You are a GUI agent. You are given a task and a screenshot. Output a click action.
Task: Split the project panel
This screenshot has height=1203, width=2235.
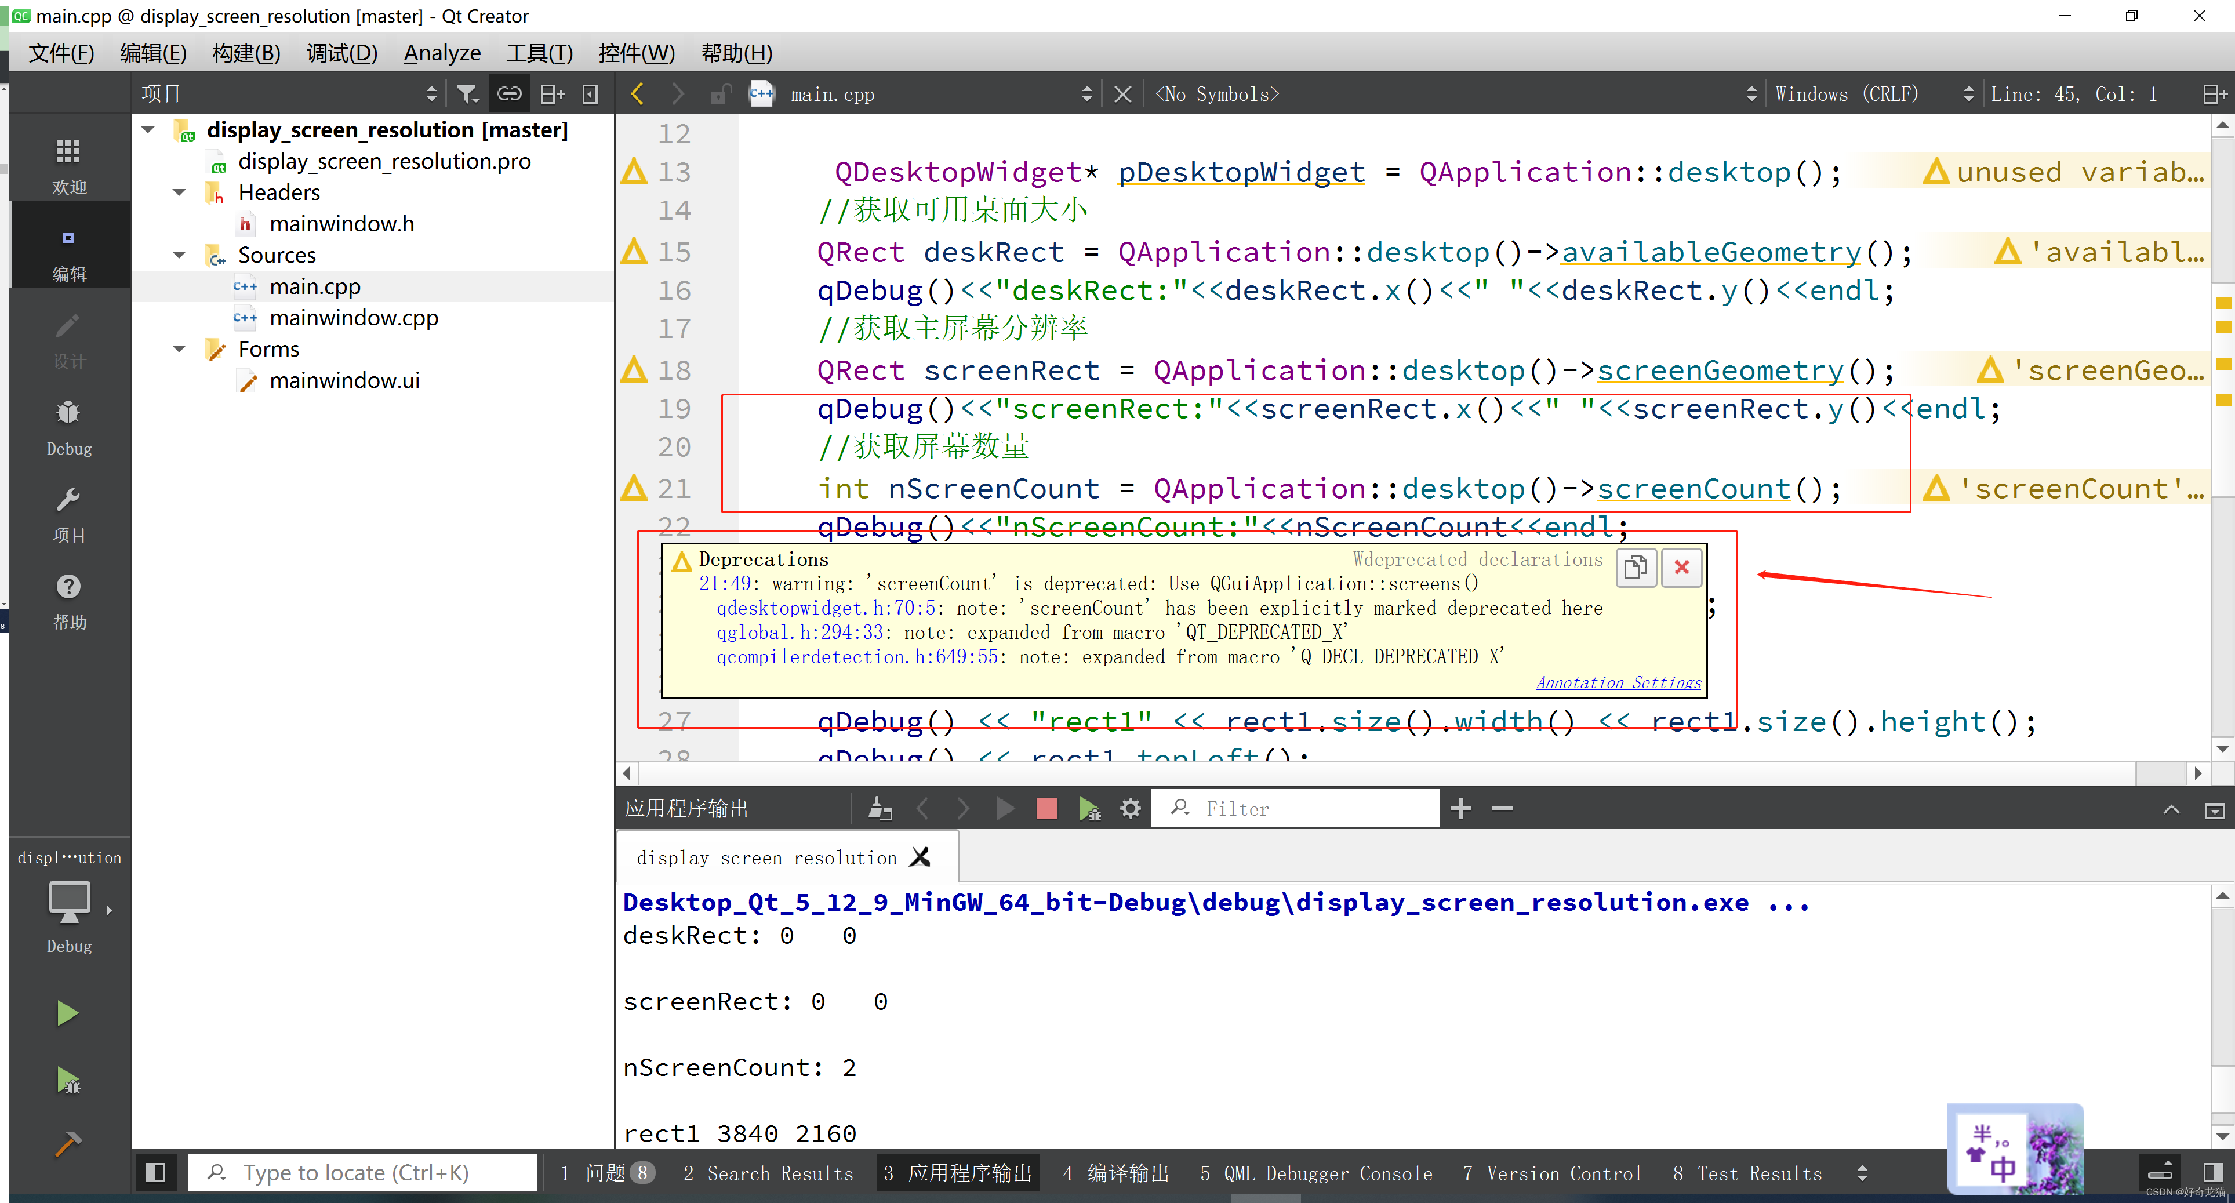[552, 94]
